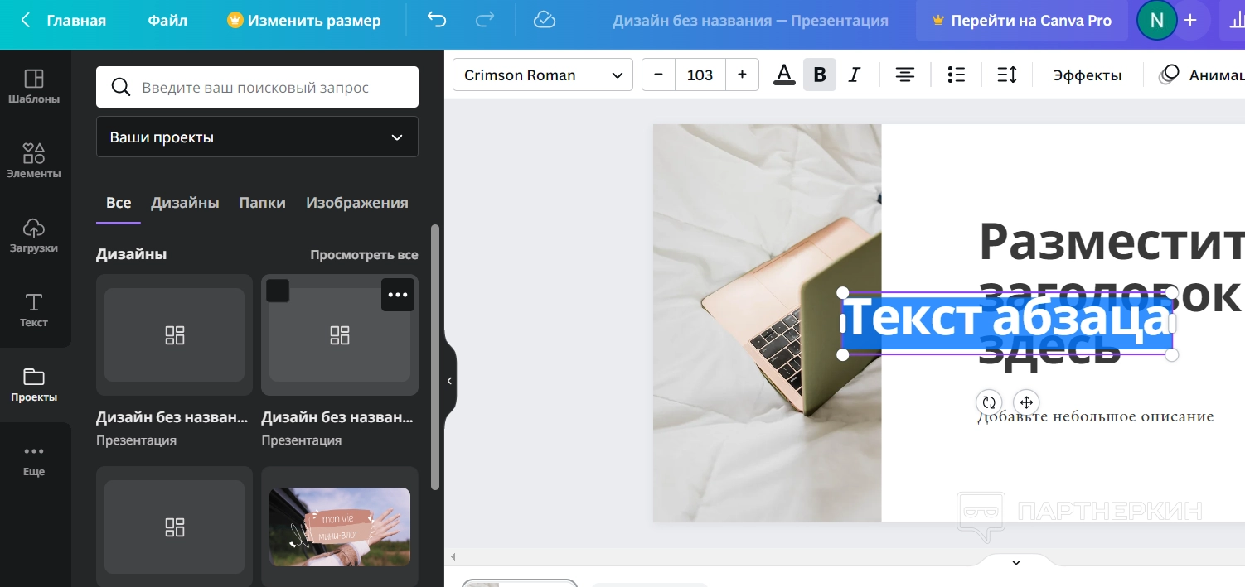Open the animation options button
This screenshot has width=1245, height=587.
tap(1200, 75)
